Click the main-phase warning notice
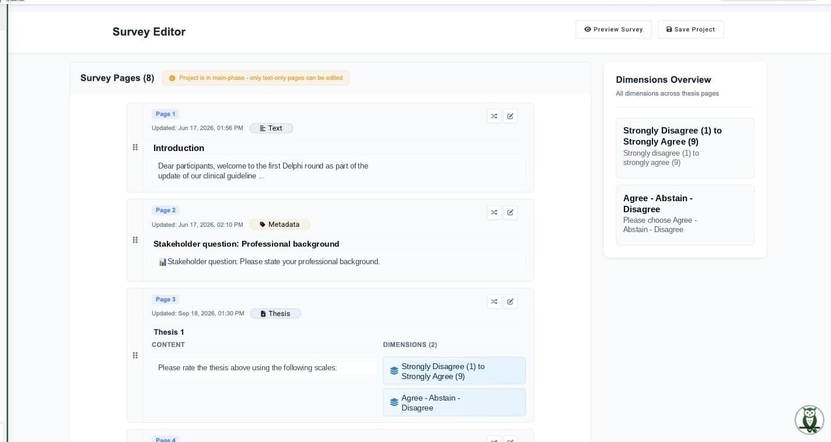 [x=256, y=78]
